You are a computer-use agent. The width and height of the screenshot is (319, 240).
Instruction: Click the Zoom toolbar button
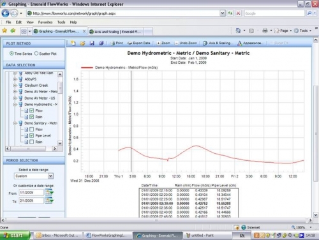click(x=163, y=43)
